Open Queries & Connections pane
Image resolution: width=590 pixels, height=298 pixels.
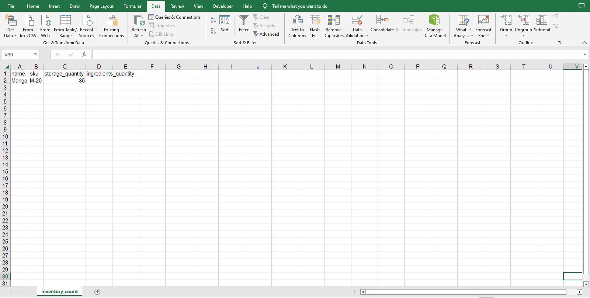point(174,17)
